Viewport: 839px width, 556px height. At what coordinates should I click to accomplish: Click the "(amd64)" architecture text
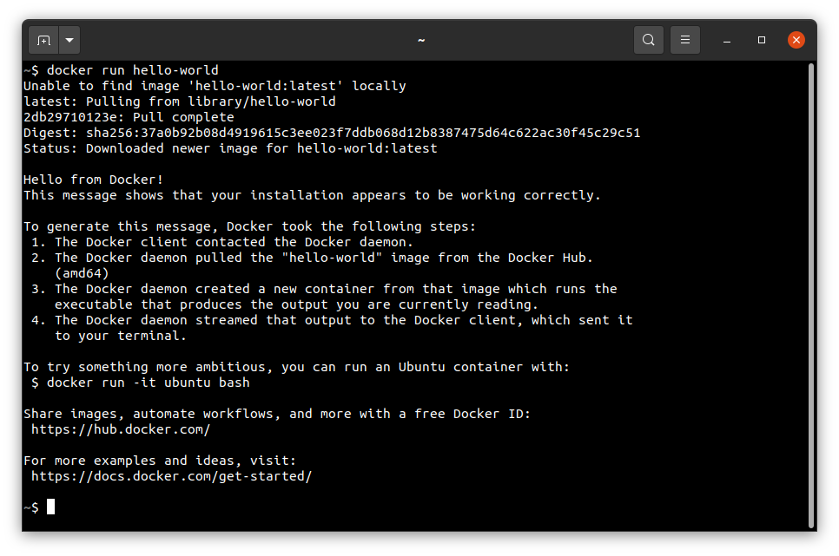pyautogui.click(x=85, y=273)
